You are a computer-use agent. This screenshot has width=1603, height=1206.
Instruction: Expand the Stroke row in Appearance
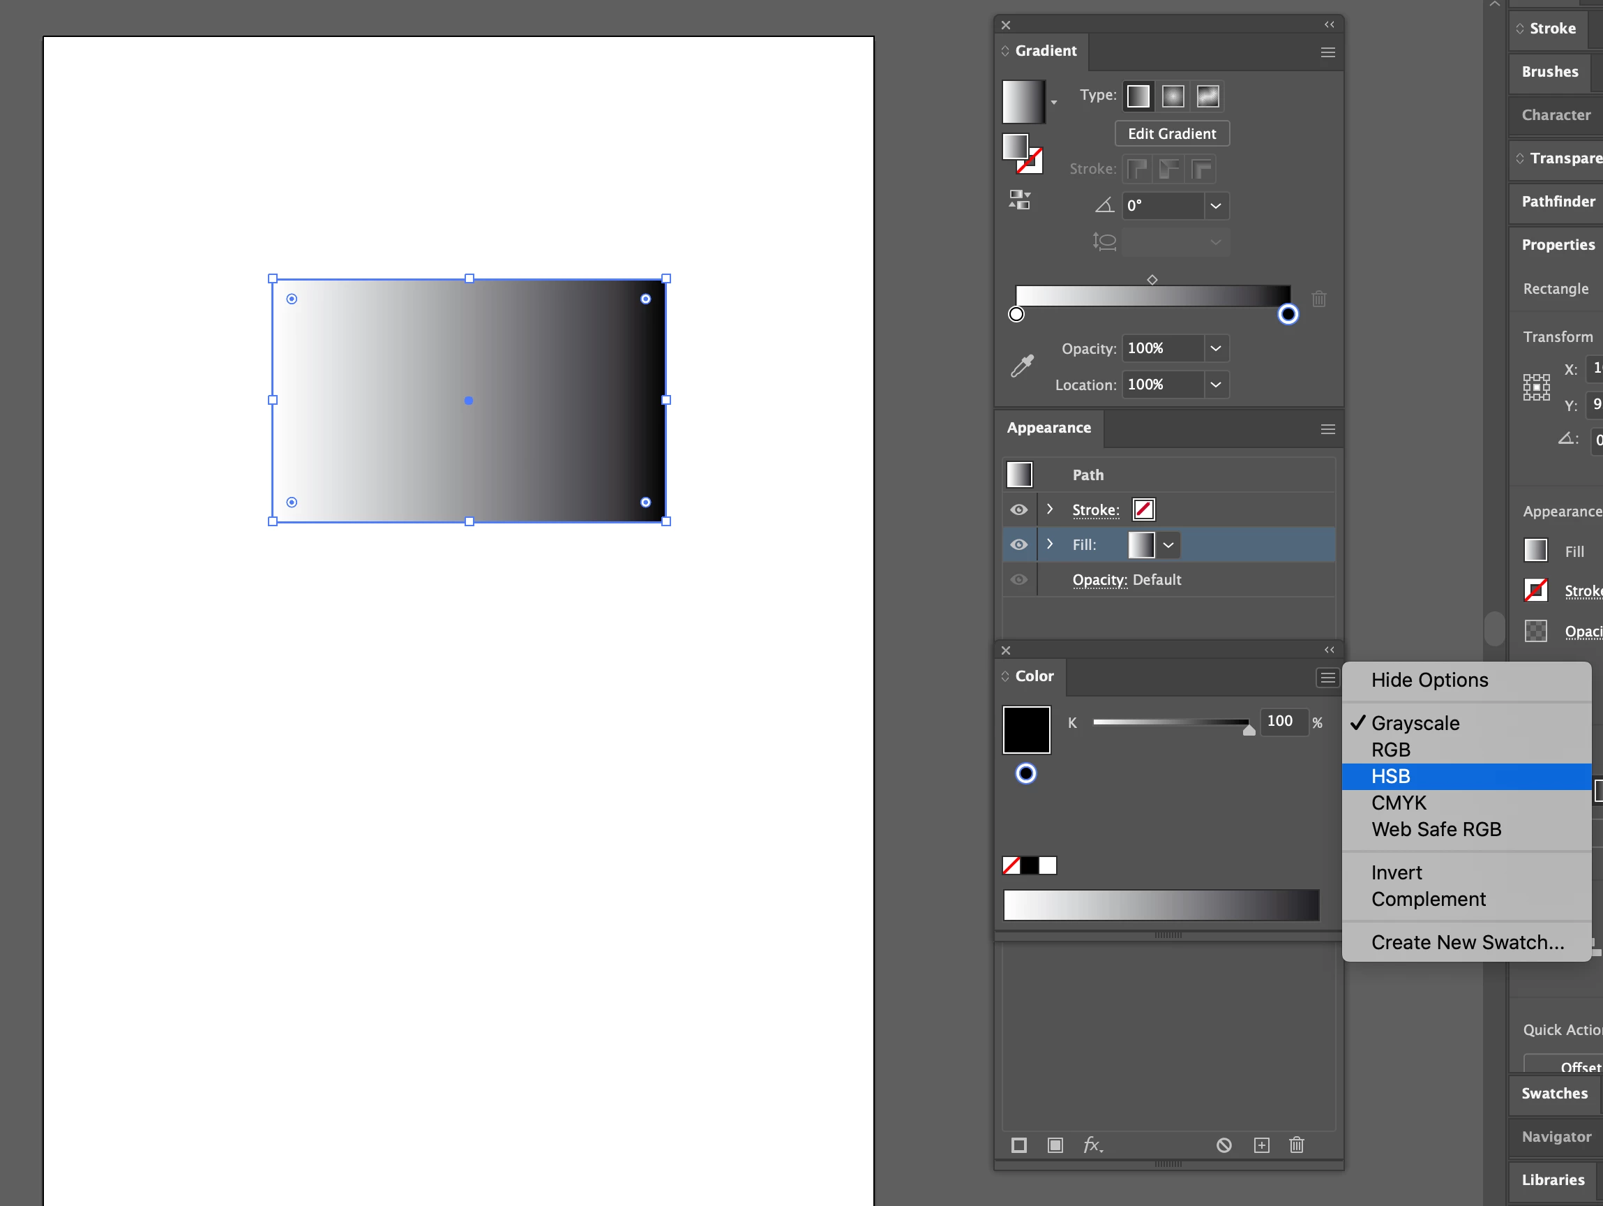tap(1050, 509)
